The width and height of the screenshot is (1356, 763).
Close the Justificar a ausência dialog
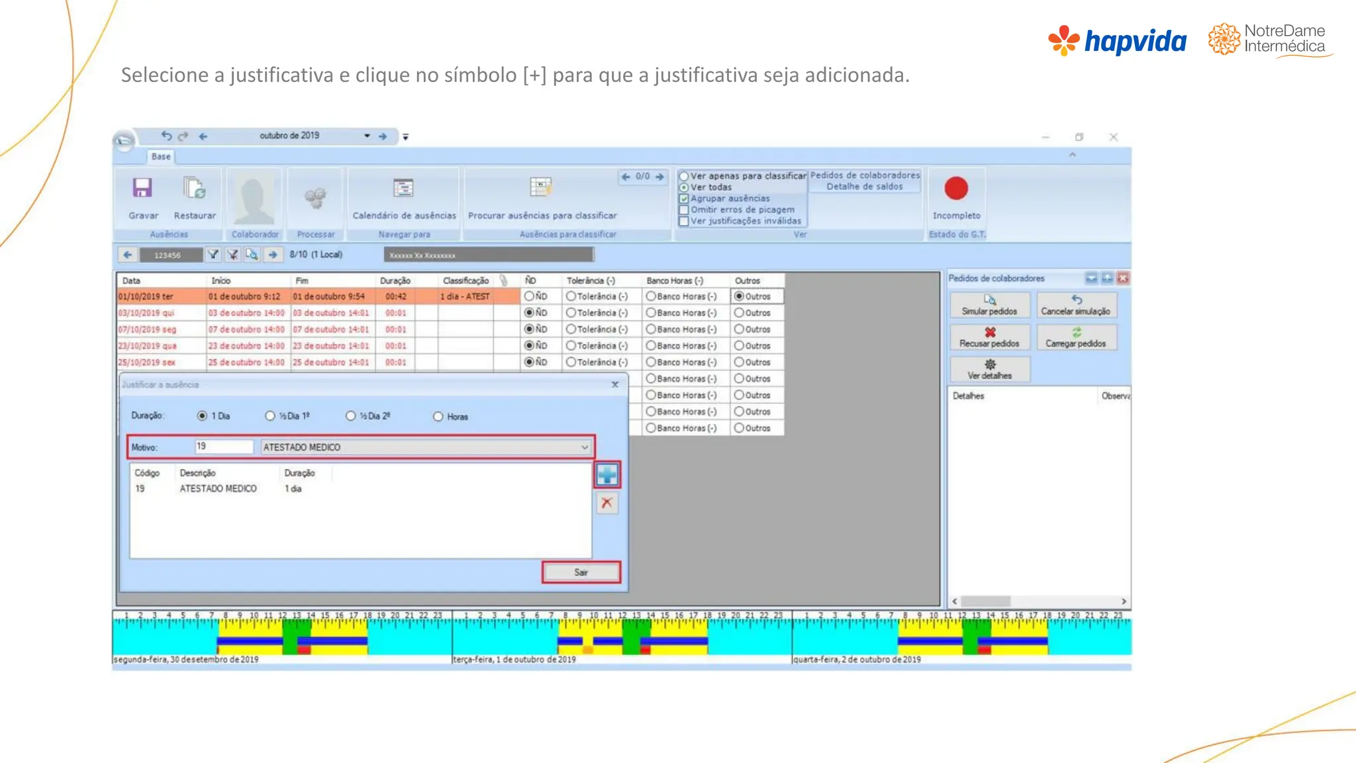point(615,384)
